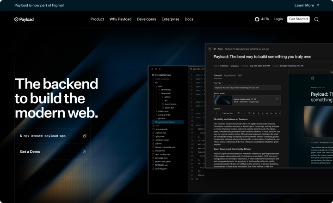Open the Product menu

[x=97, y=19]
